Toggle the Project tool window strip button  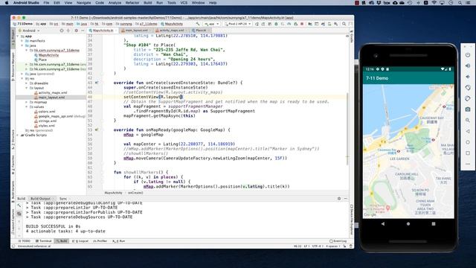point(13,38)
